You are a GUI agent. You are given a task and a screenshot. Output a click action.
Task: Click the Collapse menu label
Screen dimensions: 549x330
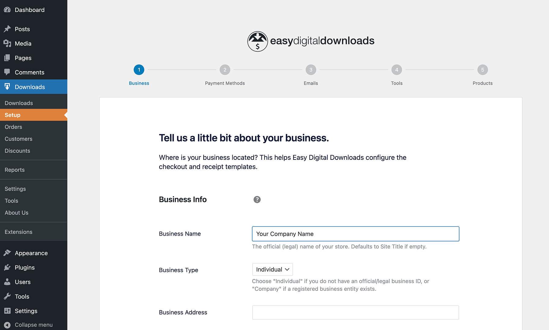pyautogui.click(x=34, y=325)
